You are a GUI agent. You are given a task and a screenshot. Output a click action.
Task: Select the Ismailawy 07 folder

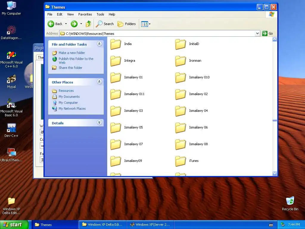[x=127, y=145]
